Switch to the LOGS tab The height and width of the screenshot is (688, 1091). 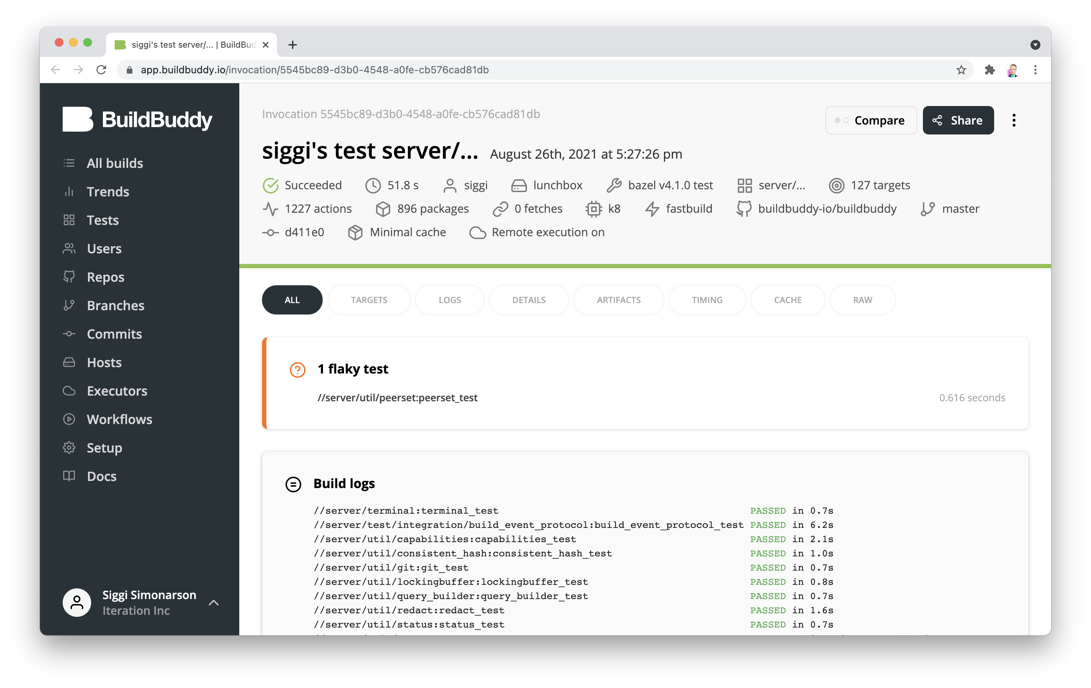click(449, 300)
